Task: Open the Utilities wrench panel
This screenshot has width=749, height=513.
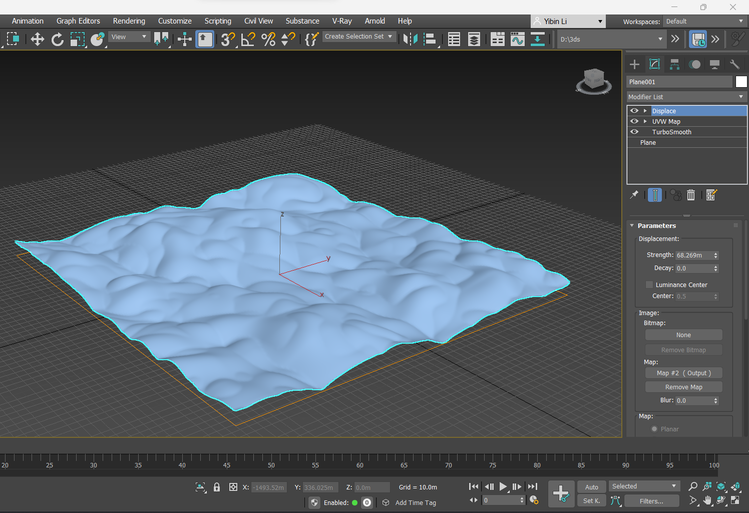Action: coord(734,64)
